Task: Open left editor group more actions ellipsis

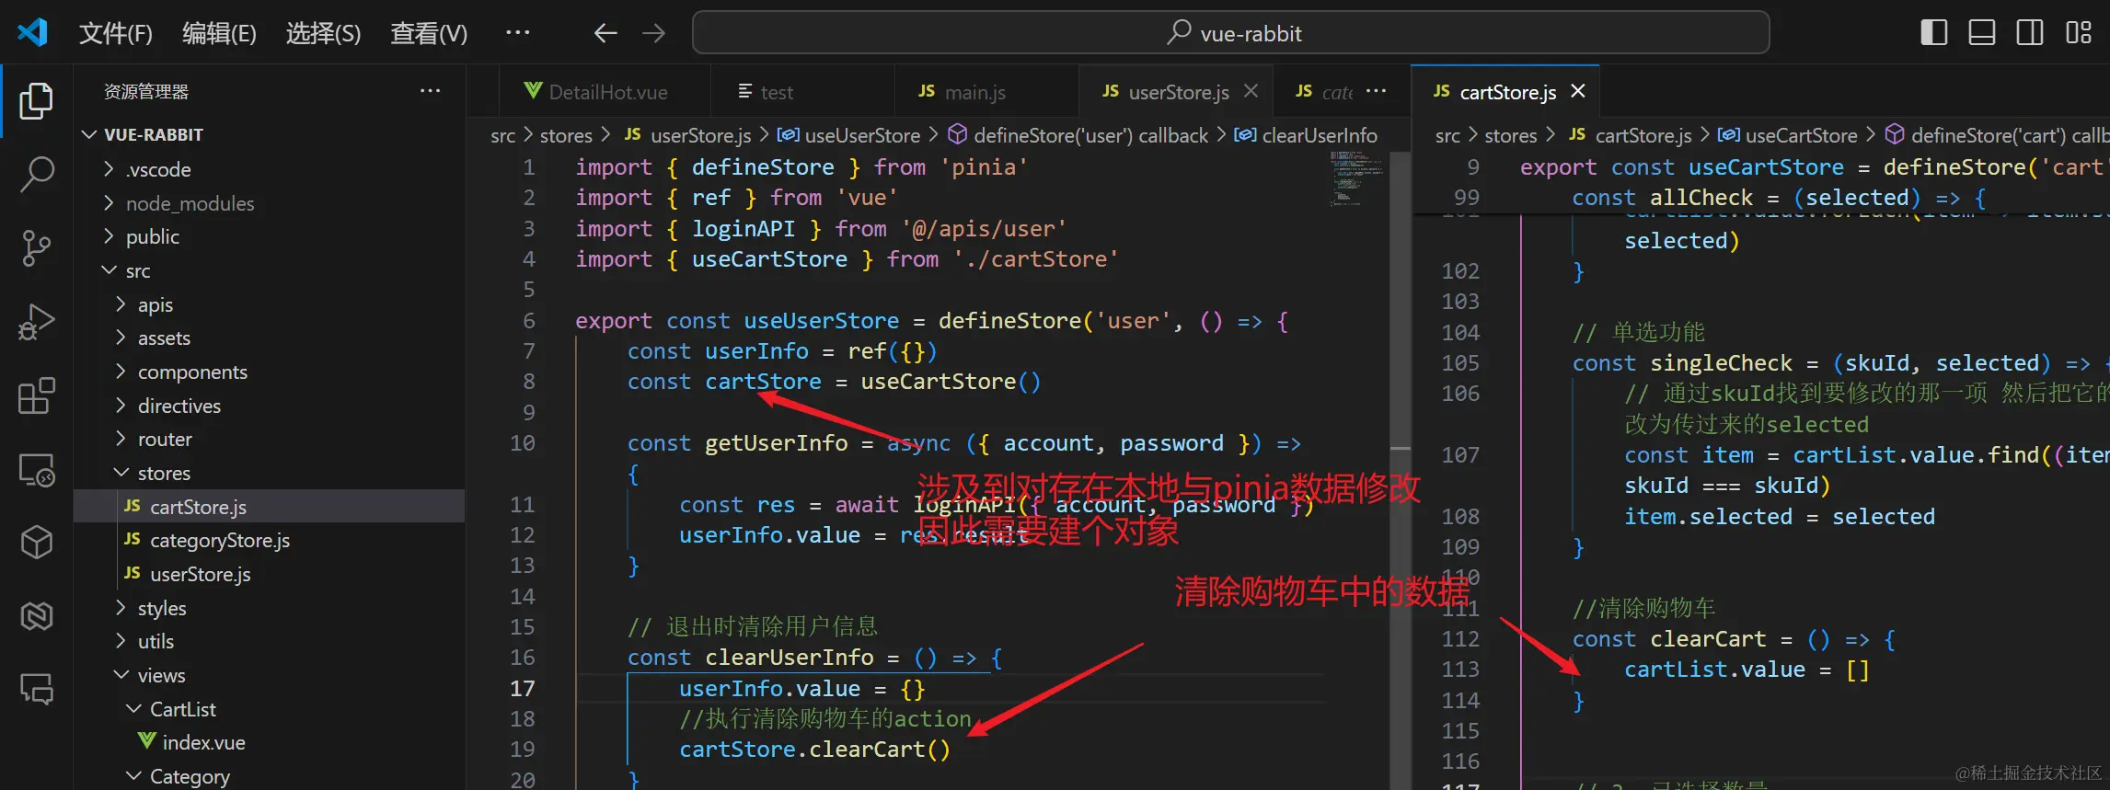Action: [1376, 91]
